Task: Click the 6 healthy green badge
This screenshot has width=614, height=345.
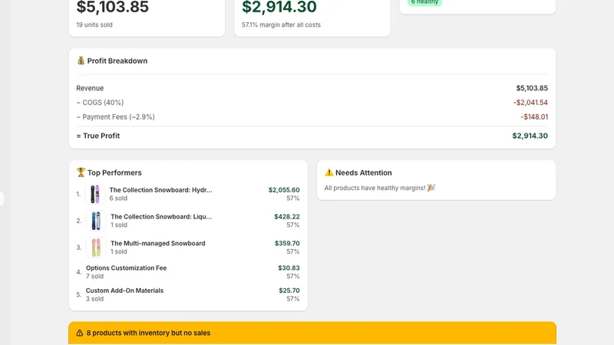Action: coord(424,2)
